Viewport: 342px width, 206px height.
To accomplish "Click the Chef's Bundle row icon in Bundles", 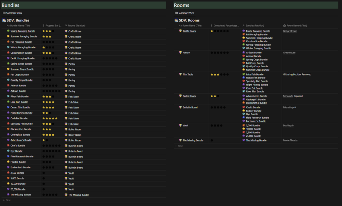I will [8, 145].
